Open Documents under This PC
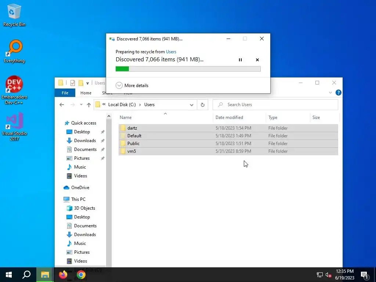376x282 pixels. [x=85, y=226]
